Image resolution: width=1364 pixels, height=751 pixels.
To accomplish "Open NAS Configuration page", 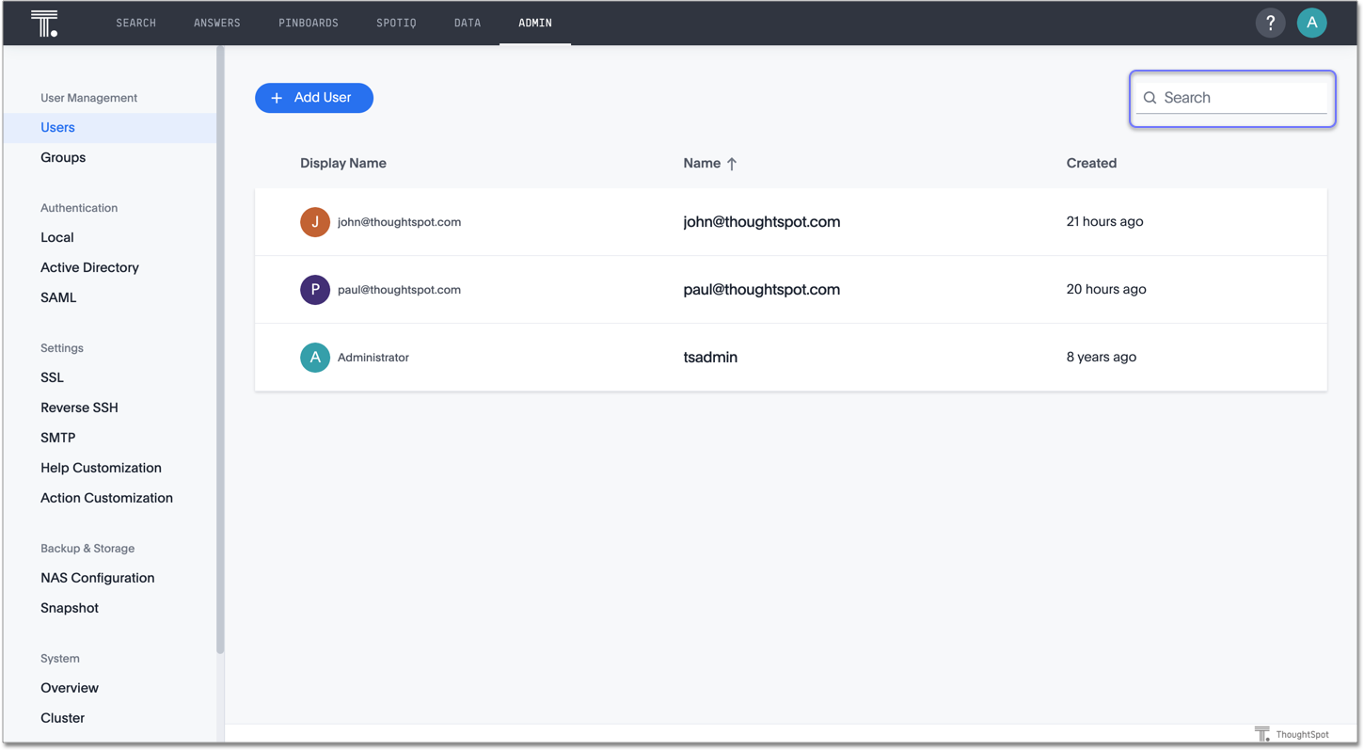I will point(98,578).
